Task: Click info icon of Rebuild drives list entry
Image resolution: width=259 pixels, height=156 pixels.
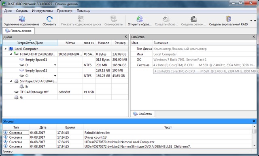Action: [5, 132]
